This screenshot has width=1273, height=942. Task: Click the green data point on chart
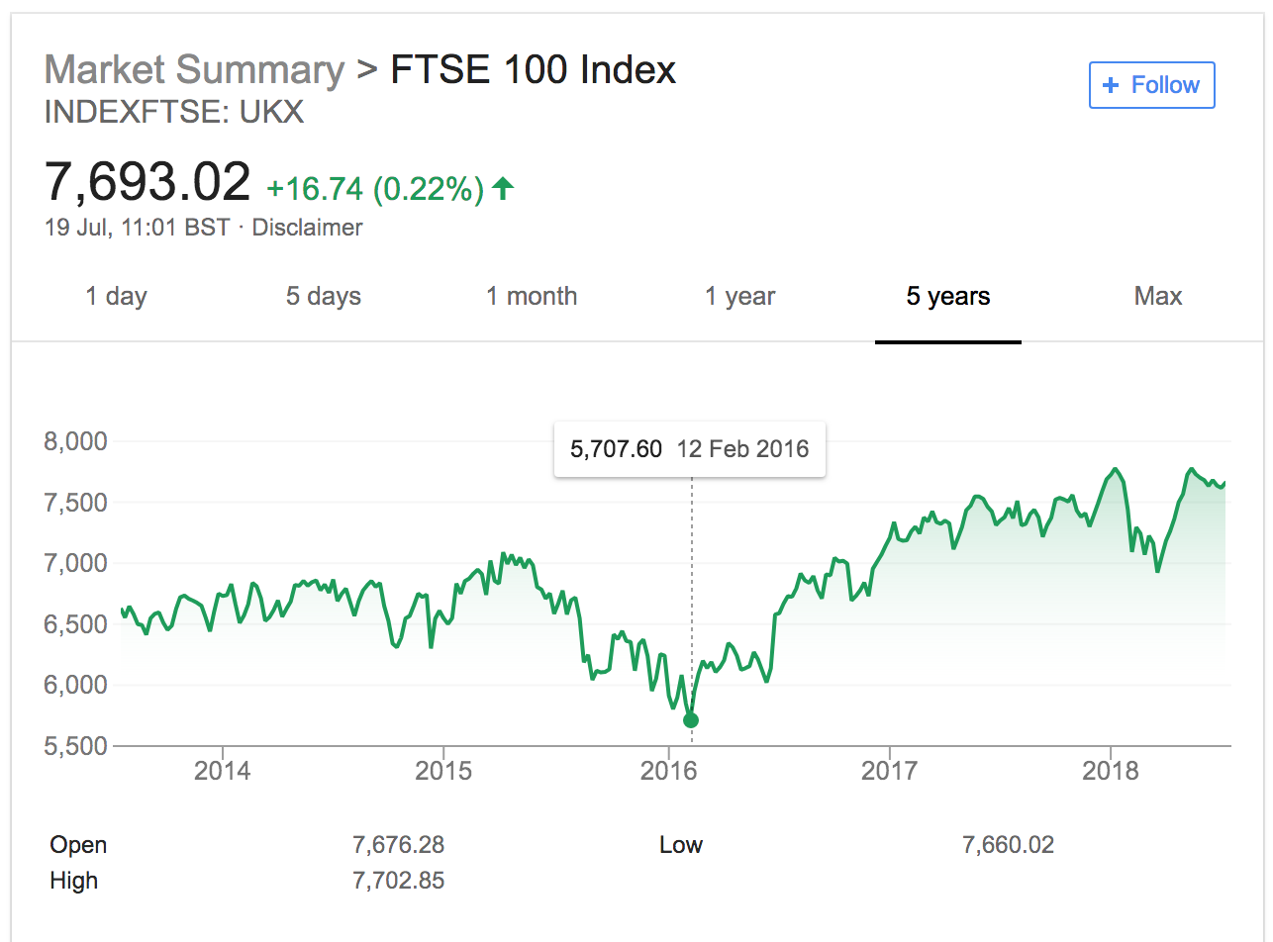(x=691, y=720)
